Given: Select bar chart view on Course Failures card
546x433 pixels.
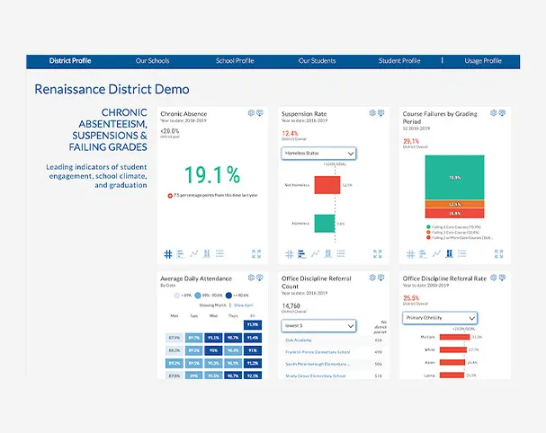Looking at the screenshot, I should [x=423, y=254].
